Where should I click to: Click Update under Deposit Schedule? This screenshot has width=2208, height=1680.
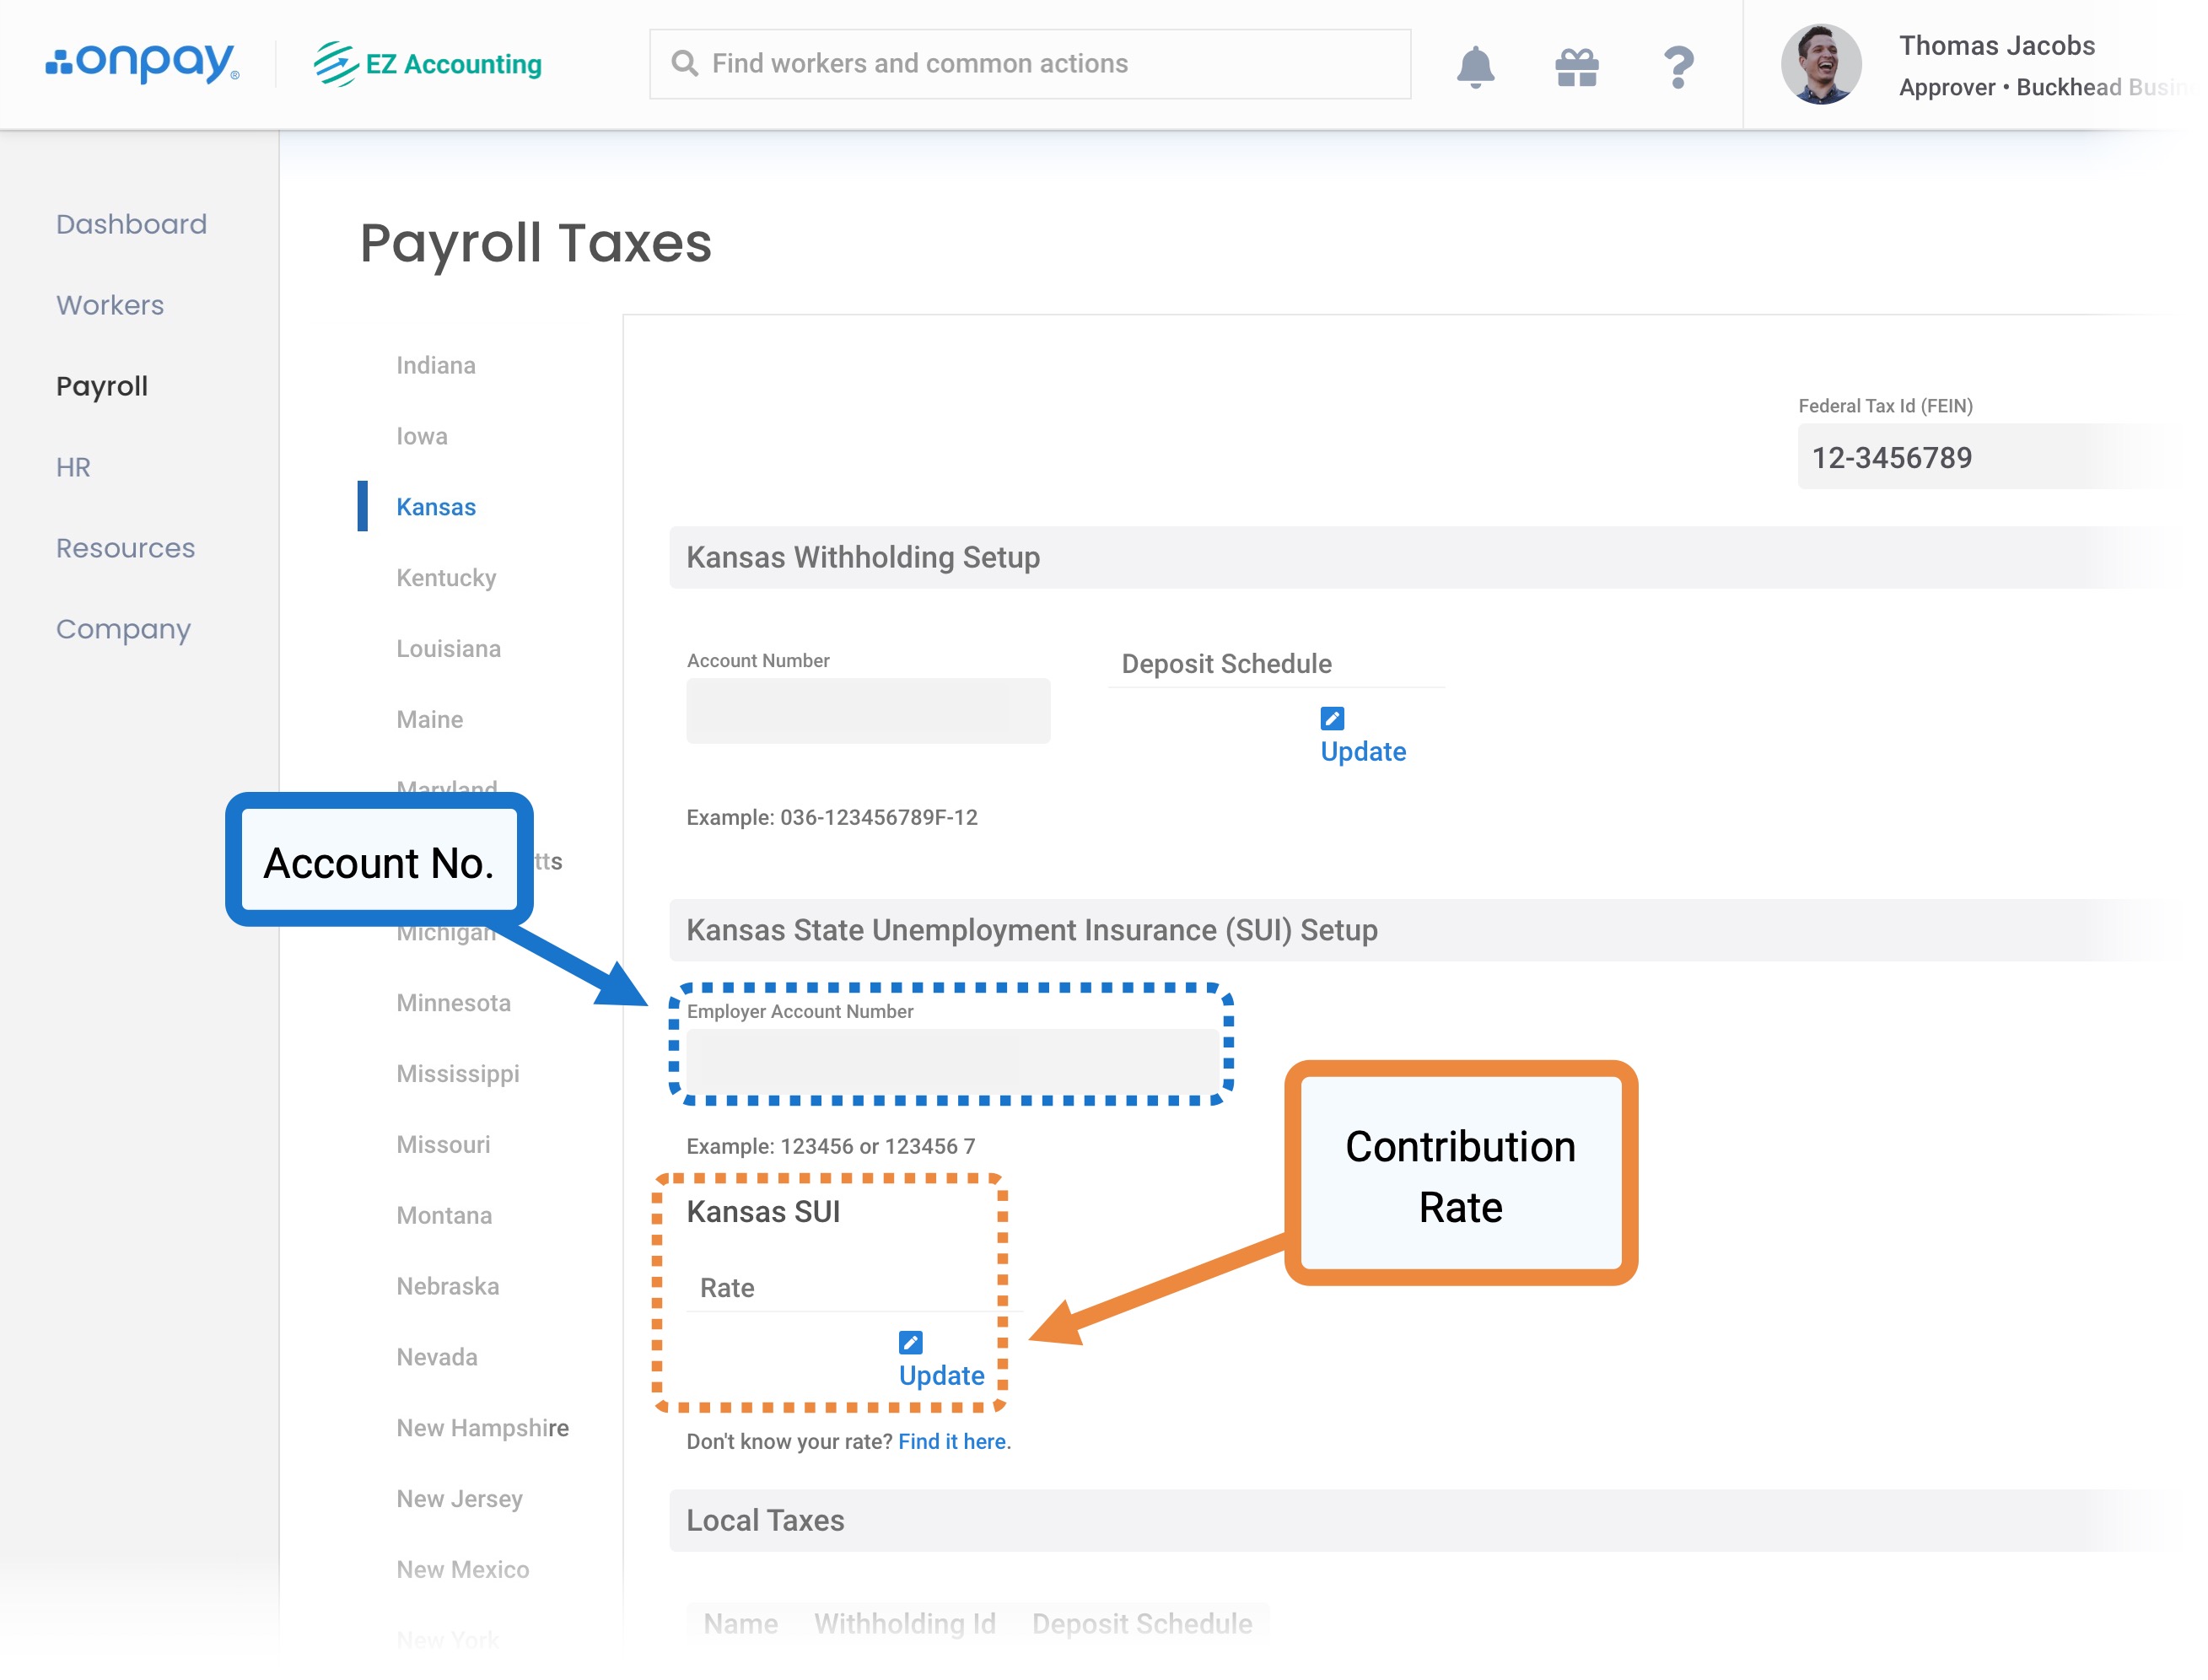1362,751
